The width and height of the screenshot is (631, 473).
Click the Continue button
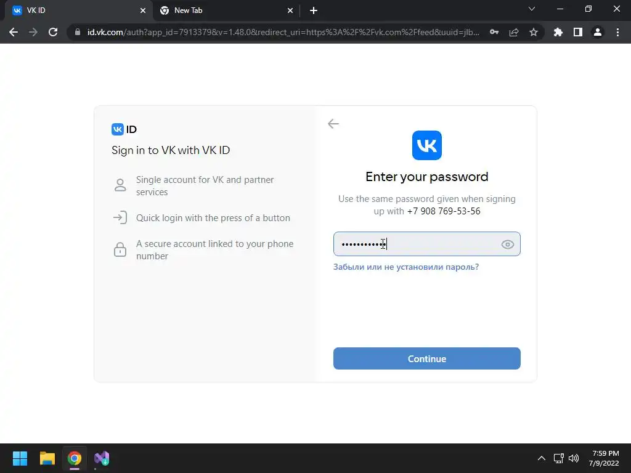pyautogui.click(x=426, y=358)
